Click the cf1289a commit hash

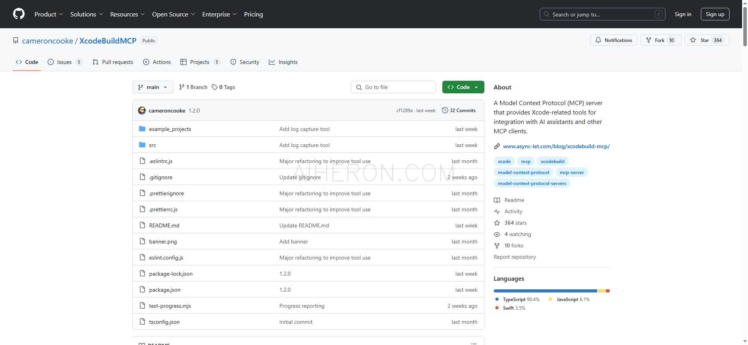(x=404, y=111)
